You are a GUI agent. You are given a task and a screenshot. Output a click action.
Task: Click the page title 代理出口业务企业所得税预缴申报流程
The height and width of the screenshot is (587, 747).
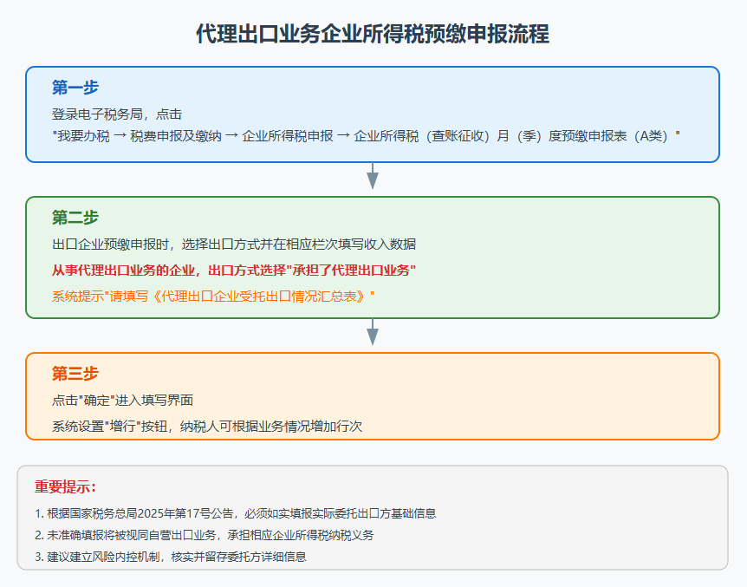pos(373,35)
